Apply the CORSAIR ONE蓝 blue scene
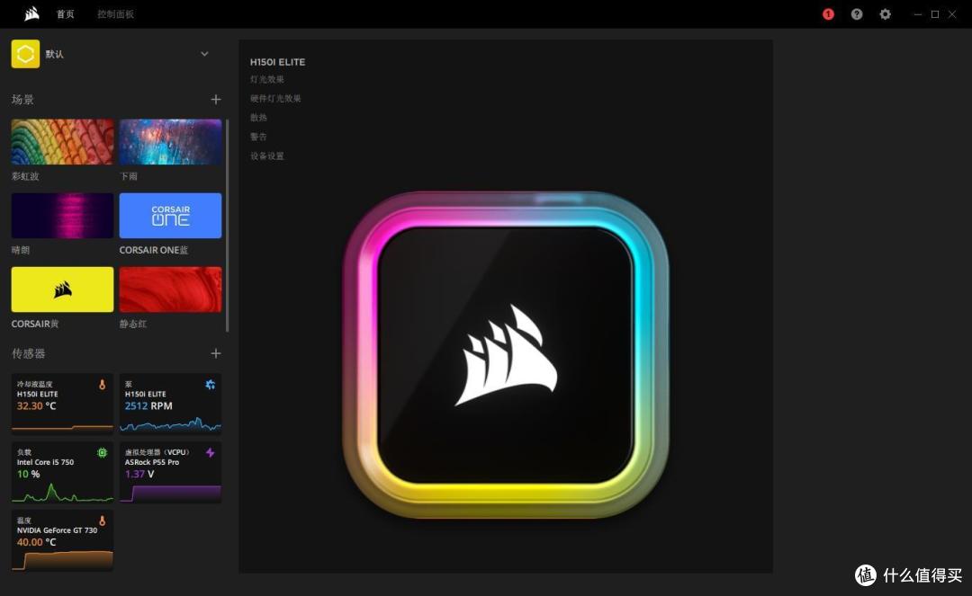The width and height of the screenshot is (972, 596). coord(170,216)
